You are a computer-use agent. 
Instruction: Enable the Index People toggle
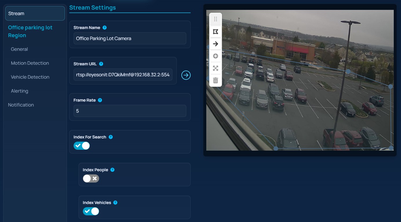tap(91, 178)
